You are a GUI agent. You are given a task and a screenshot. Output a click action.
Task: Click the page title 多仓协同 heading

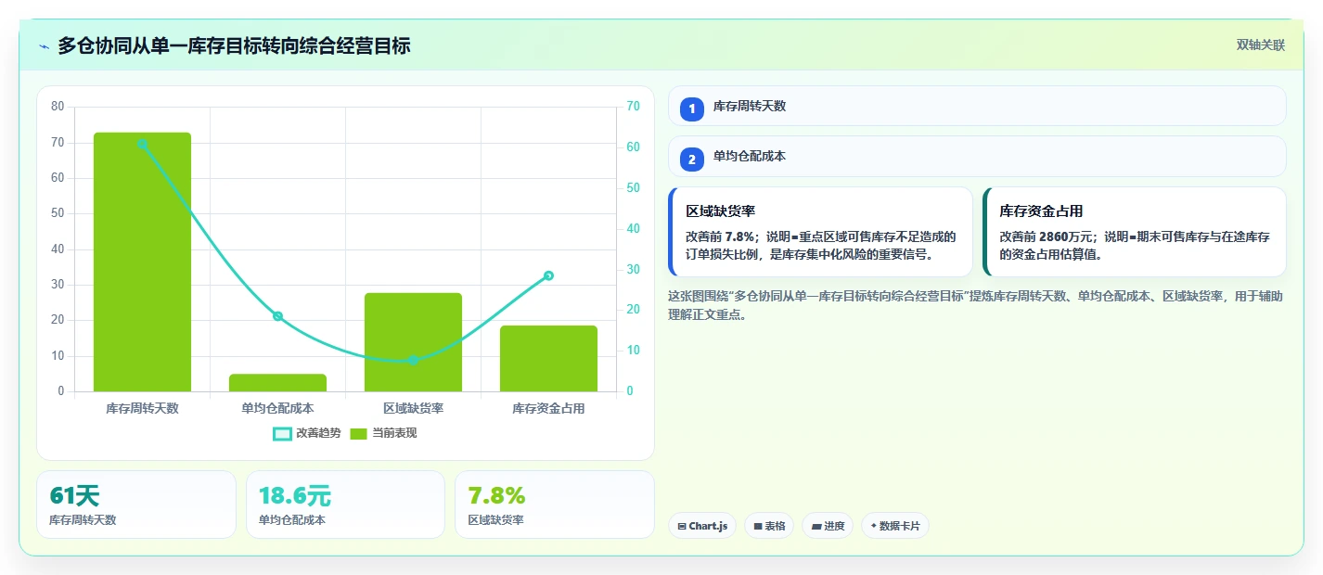[234, 46]
